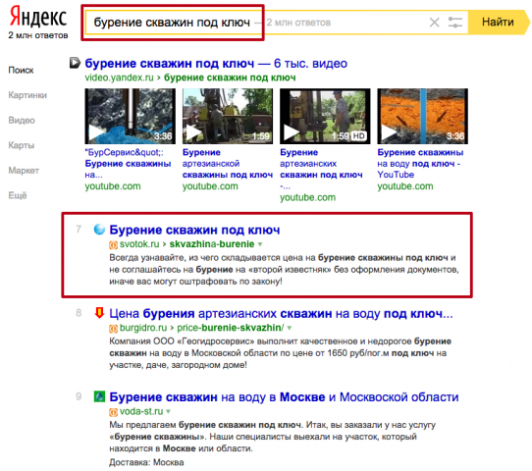Open the burgidro.ru domain link
532x471 pixels.
143,328
